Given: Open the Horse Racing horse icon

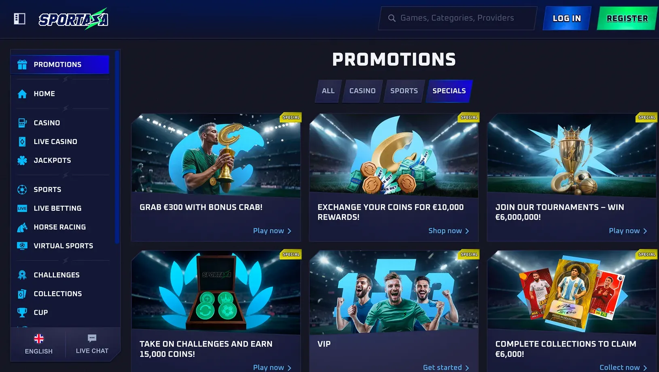Looking at the screenshot, I should tap(22, 227).
